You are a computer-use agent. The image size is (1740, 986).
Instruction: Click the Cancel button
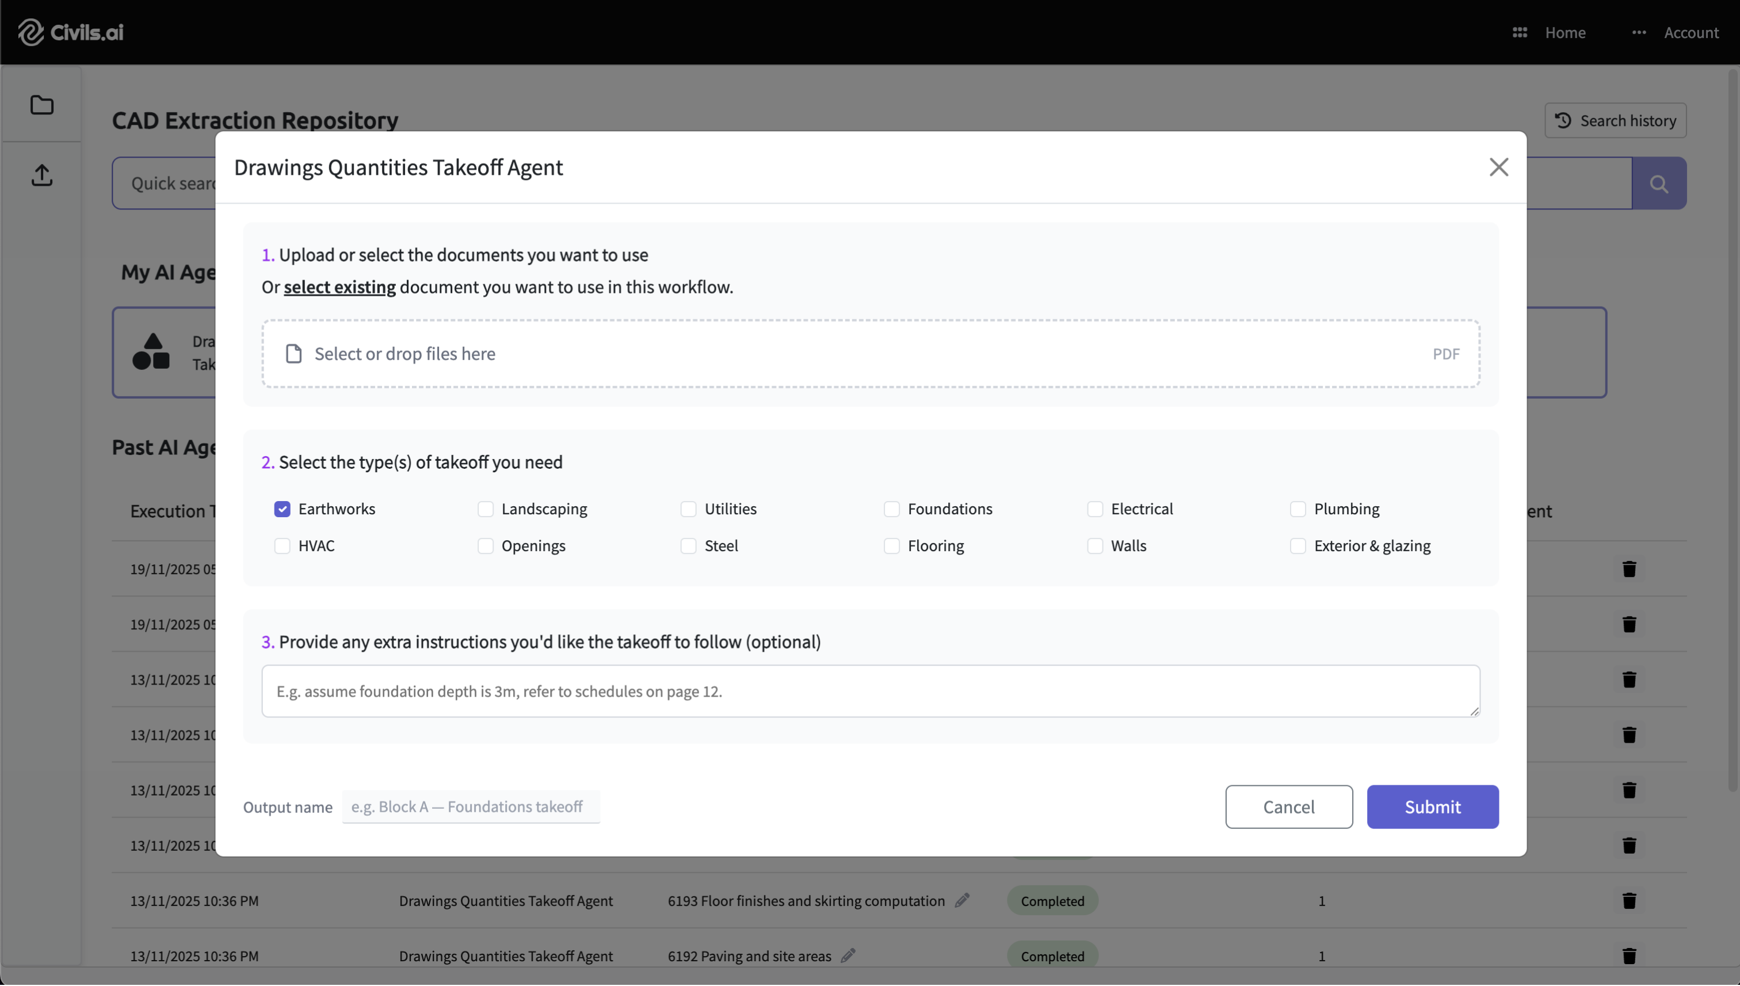pyautogui.click(x=1288, y=807)
